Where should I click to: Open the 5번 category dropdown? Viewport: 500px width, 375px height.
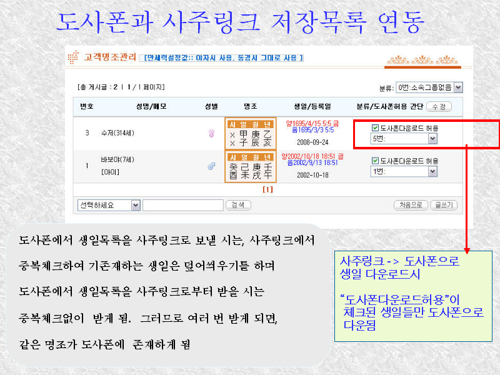404,139
